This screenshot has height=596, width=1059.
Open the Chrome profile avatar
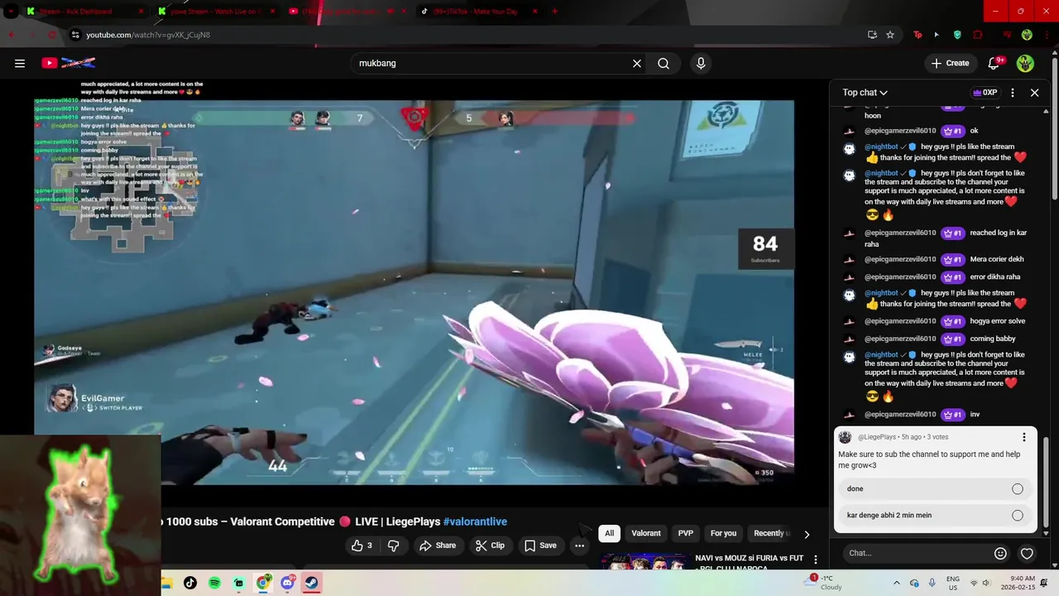[x=1027, y=35]
